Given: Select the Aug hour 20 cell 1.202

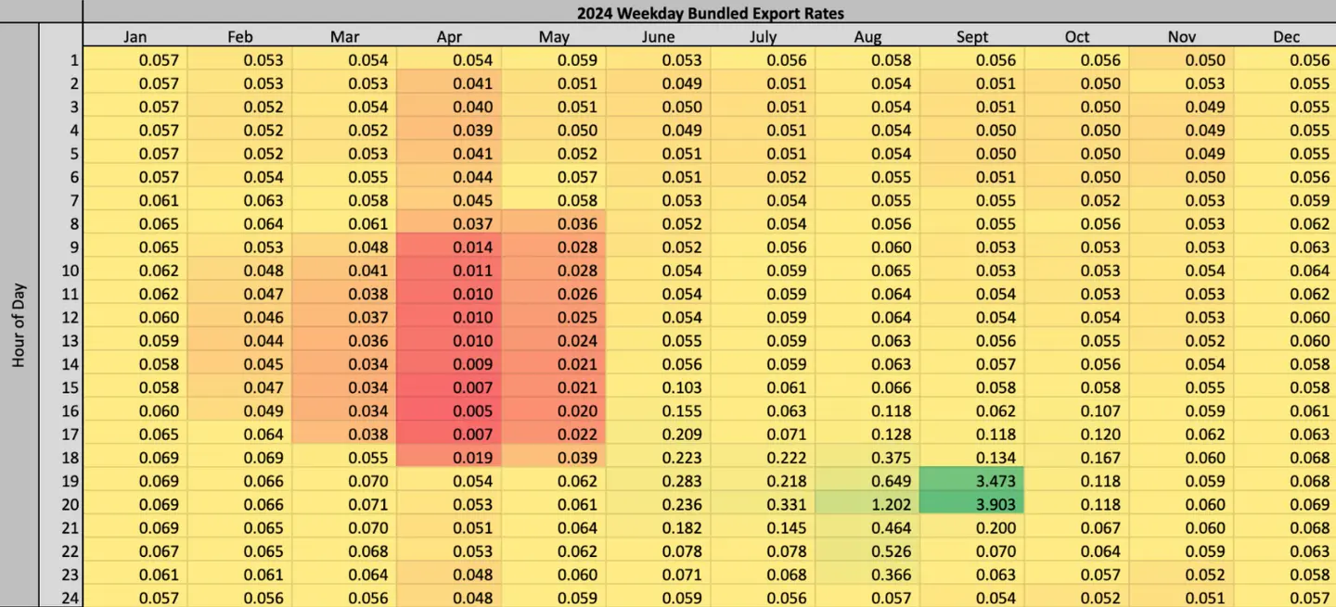Looking at the screenshot, I should (x=867, y=505).
